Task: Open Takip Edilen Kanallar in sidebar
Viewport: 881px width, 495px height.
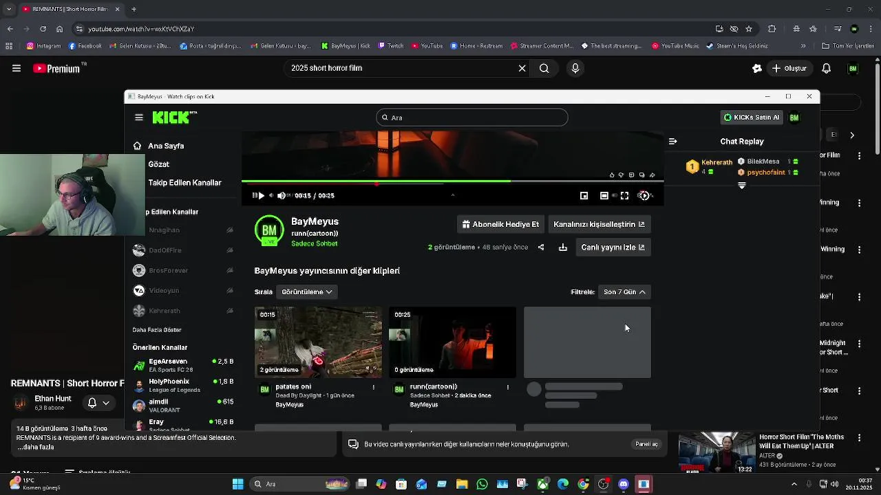Action: pos(184,183)
